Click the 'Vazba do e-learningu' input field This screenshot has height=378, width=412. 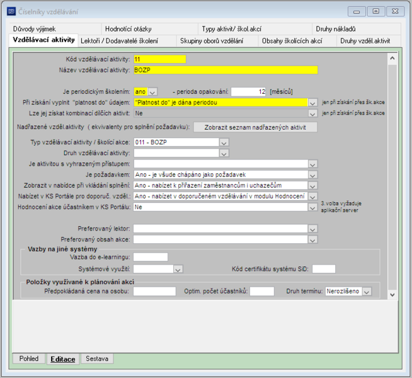point(151,257)
